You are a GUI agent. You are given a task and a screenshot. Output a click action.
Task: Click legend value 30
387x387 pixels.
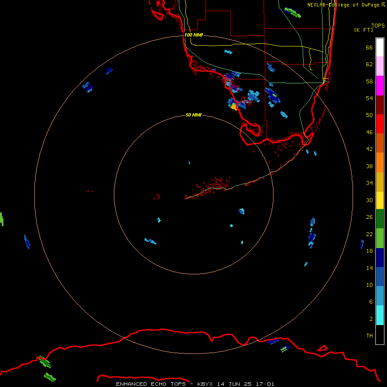coord(369,200)
